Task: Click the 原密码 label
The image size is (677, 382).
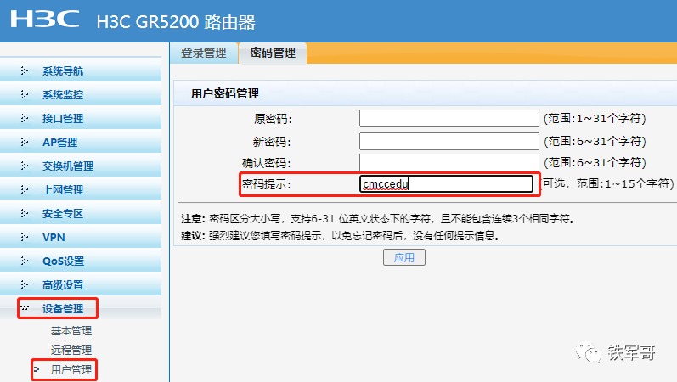Action: pos(273,119)
